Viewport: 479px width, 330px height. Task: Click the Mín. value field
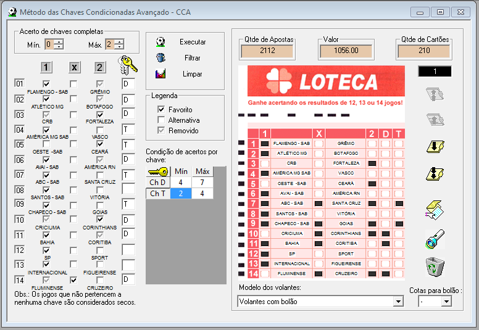tap(49, 44)
